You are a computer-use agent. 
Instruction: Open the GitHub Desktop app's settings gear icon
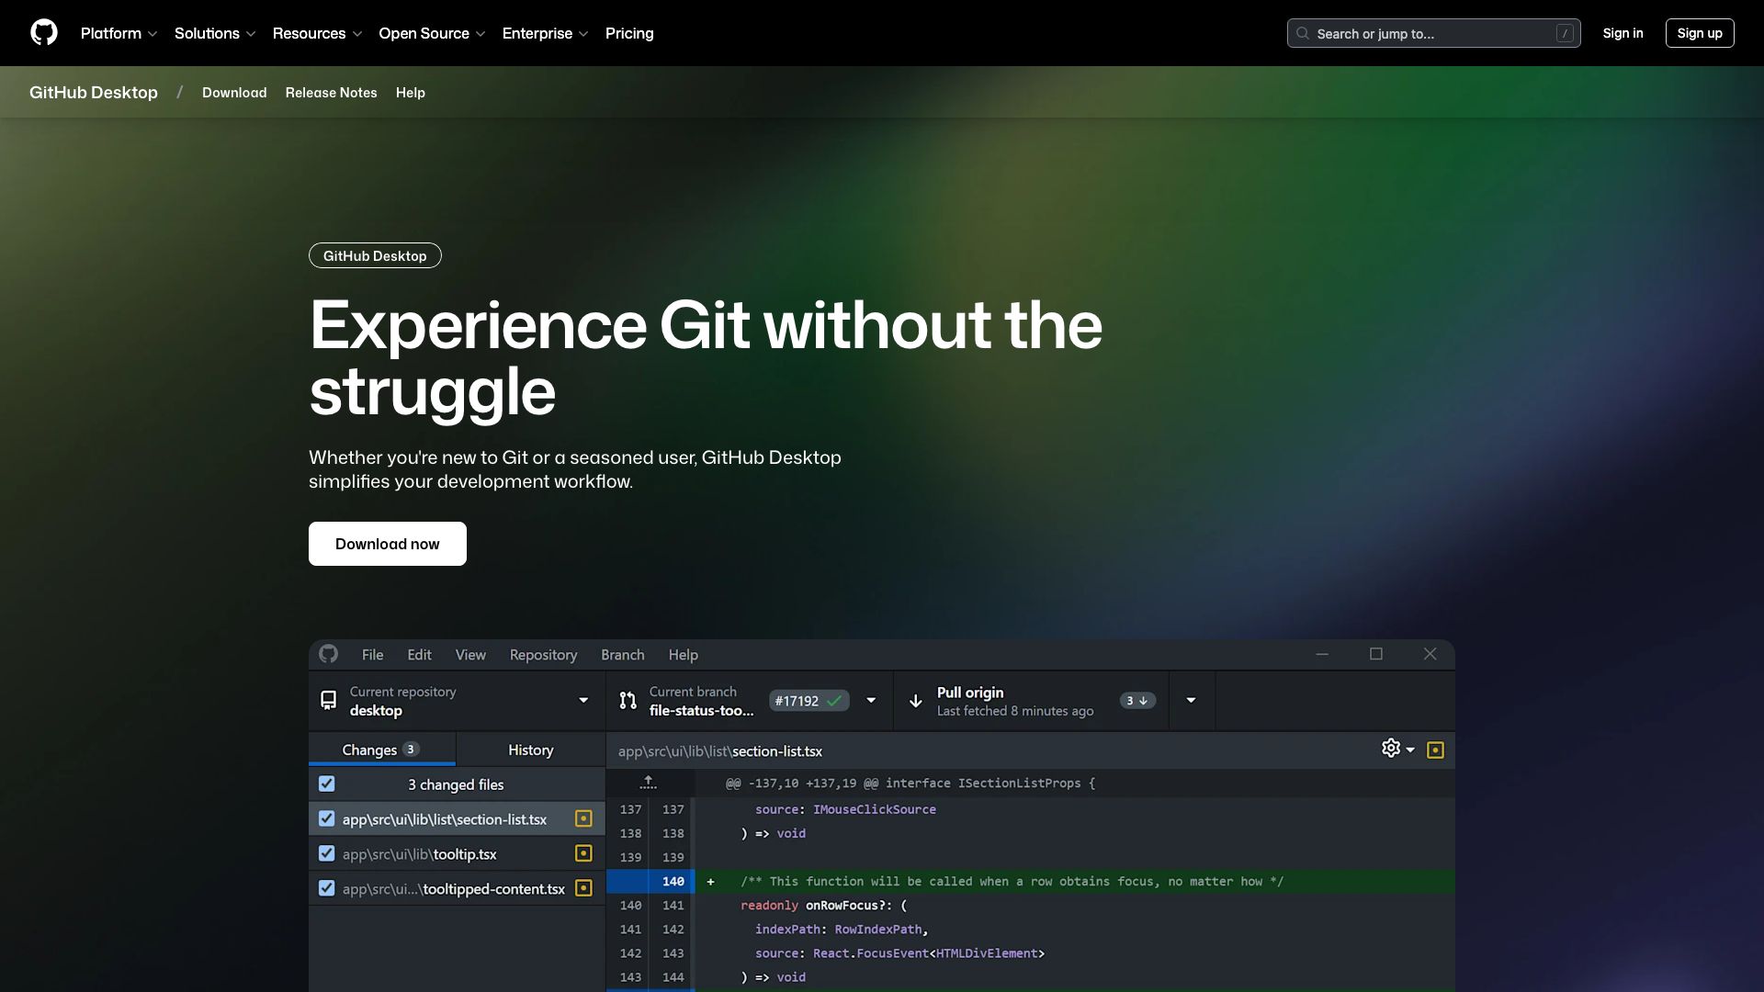[x=1390, y=748]
